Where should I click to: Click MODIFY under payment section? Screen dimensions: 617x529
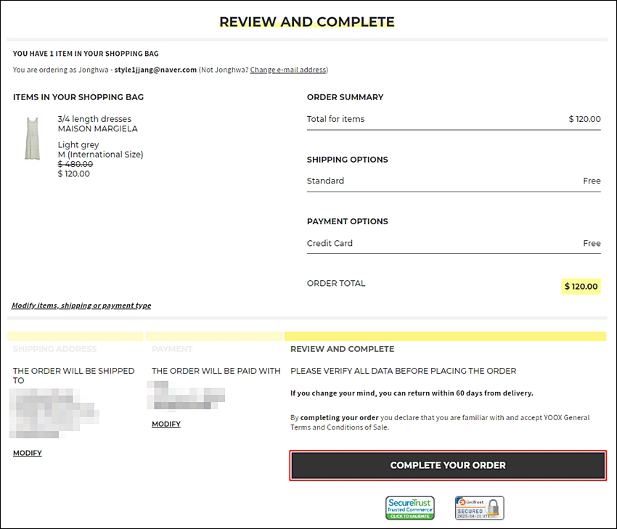[166, 424]
